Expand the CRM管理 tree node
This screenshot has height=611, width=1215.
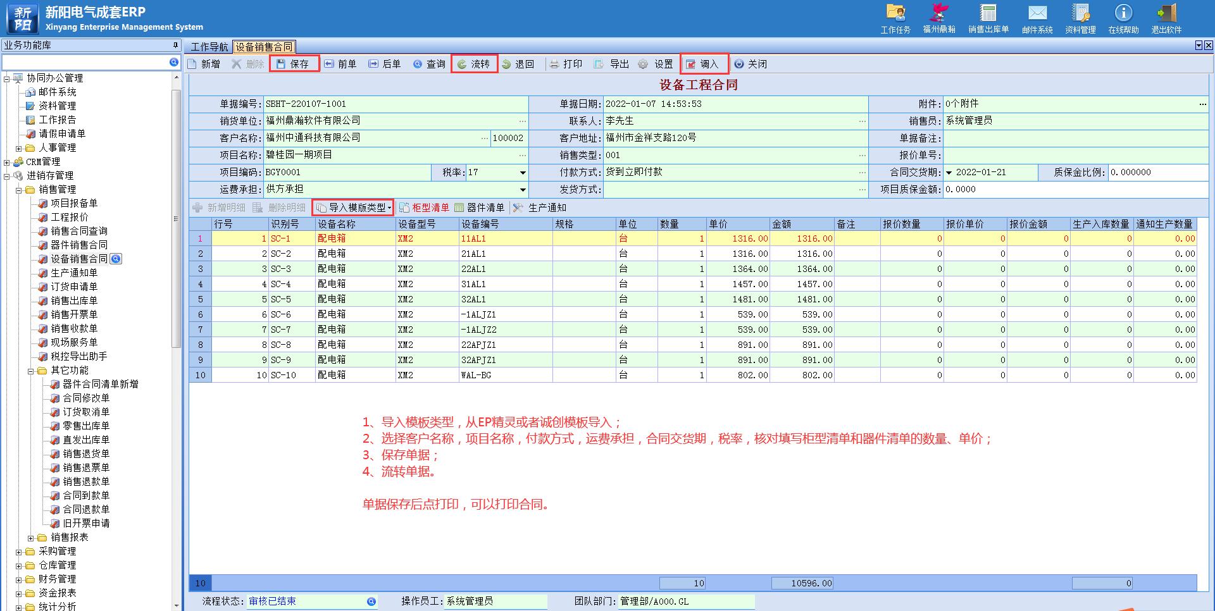(7, 162)
